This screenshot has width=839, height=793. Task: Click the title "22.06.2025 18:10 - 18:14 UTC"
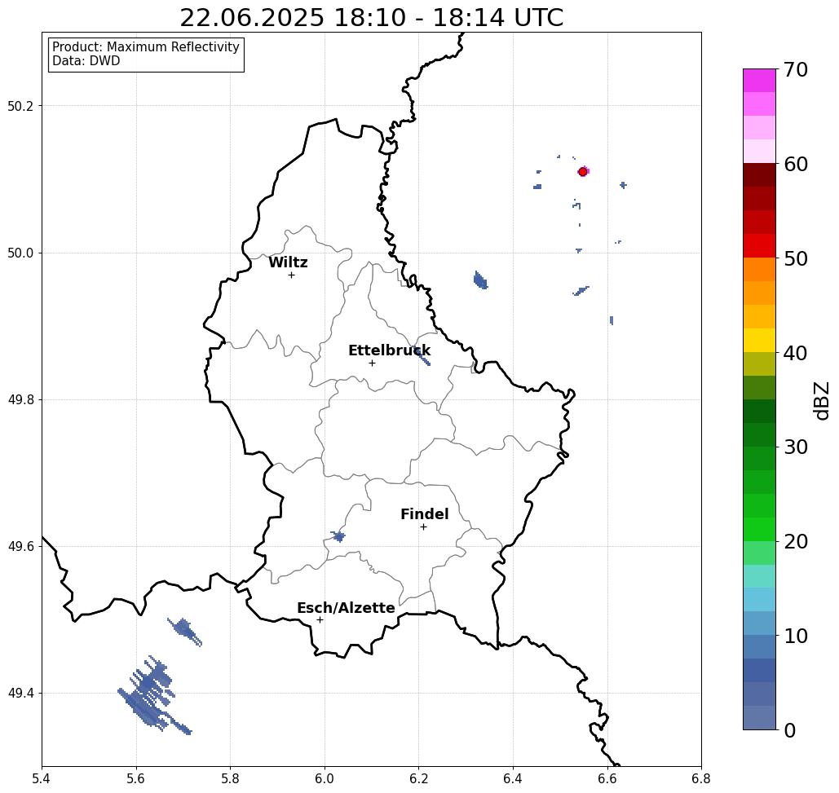tap(371, 18)
